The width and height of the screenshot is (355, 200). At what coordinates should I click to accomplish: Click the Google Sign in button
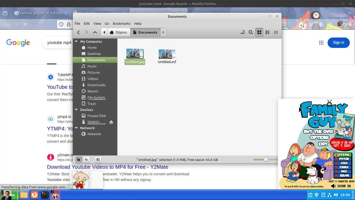pos(339,42)
